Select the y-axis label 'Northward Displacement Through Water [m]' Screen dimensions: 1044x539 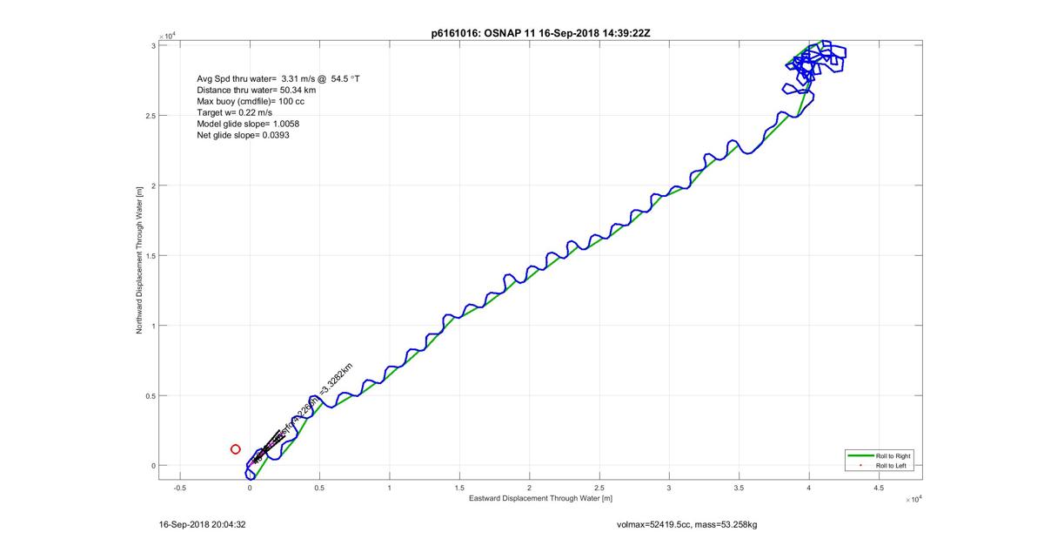pyautogui.click(x=138, y=262)
